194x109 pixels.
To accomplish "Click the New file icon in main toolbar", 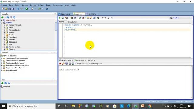I will tap(3, 9).
